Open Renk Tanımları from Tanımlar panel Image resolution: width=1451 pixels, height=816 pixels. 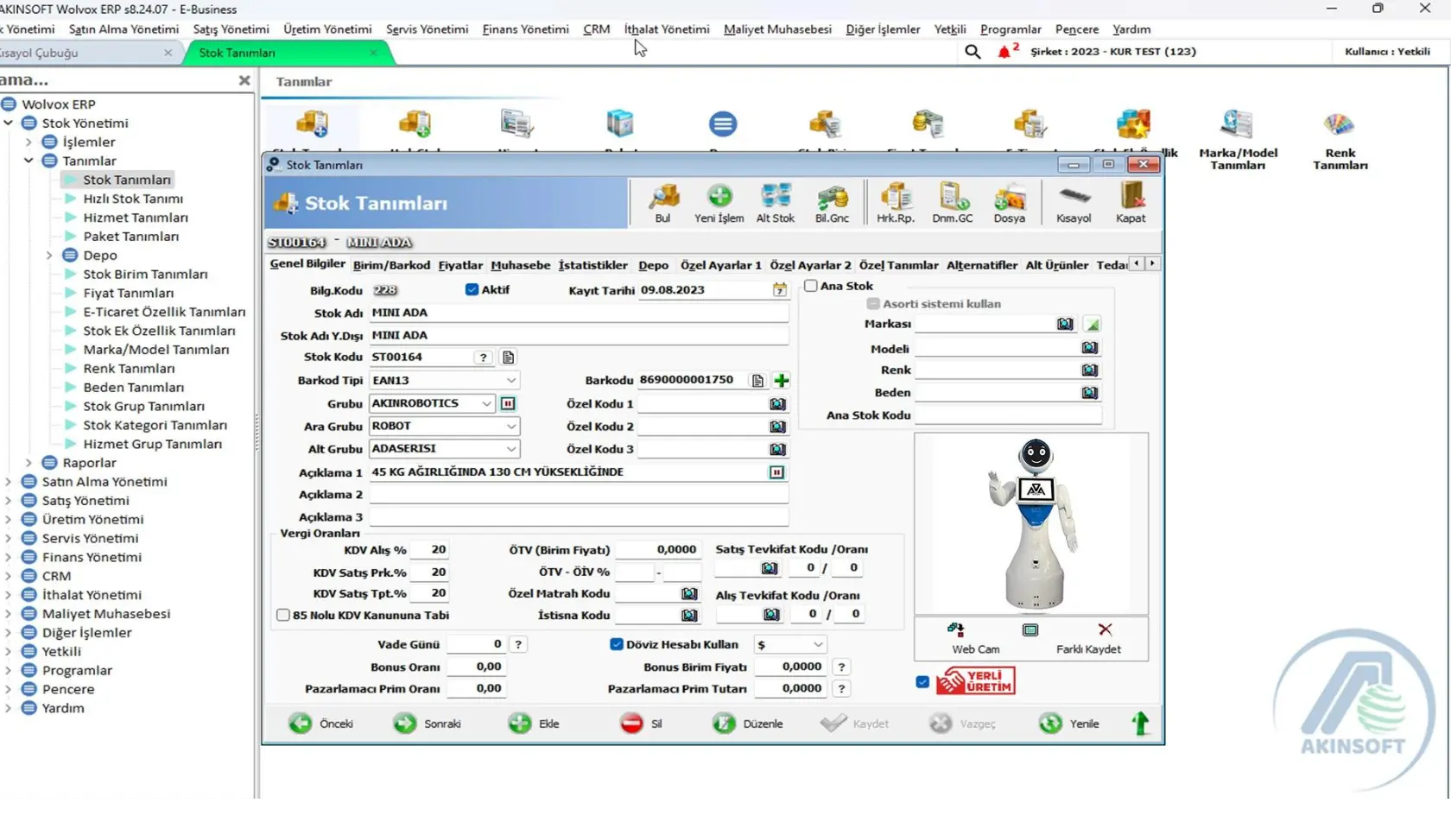(x=1340, y=139)
